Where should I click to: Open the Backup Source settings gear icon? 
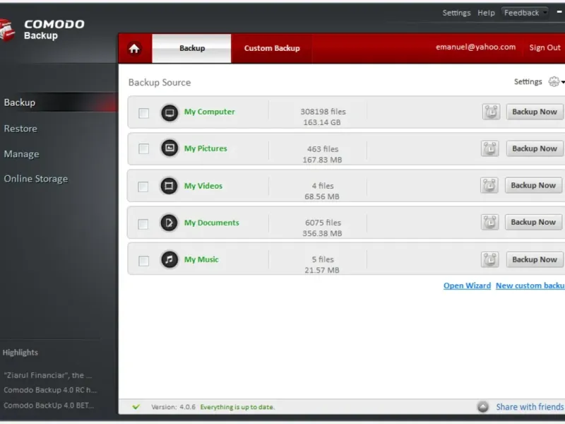click(554, 82)
